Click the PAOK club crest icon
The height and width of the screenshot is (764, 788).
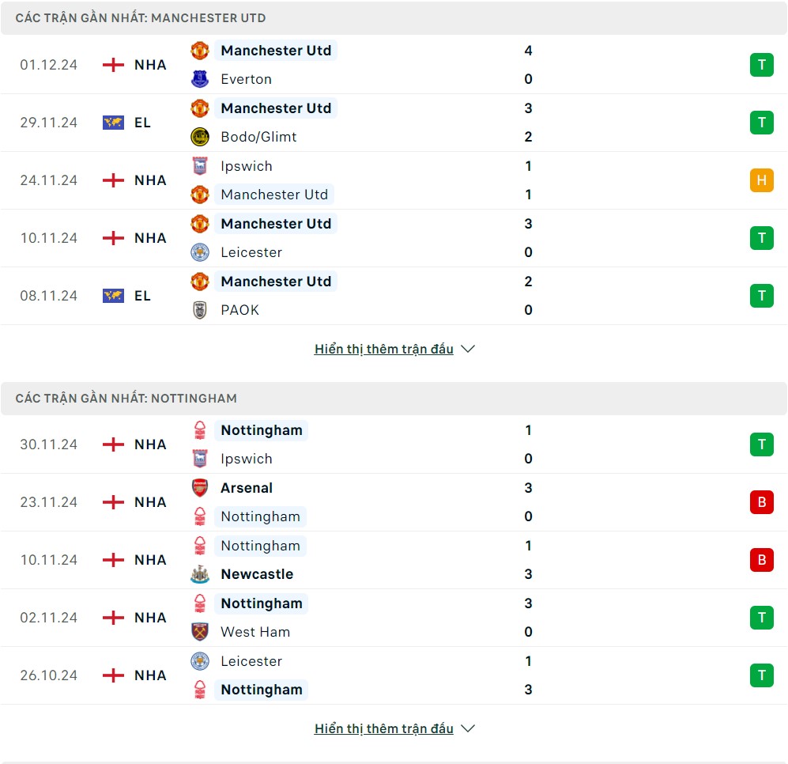tap(200, 310)
